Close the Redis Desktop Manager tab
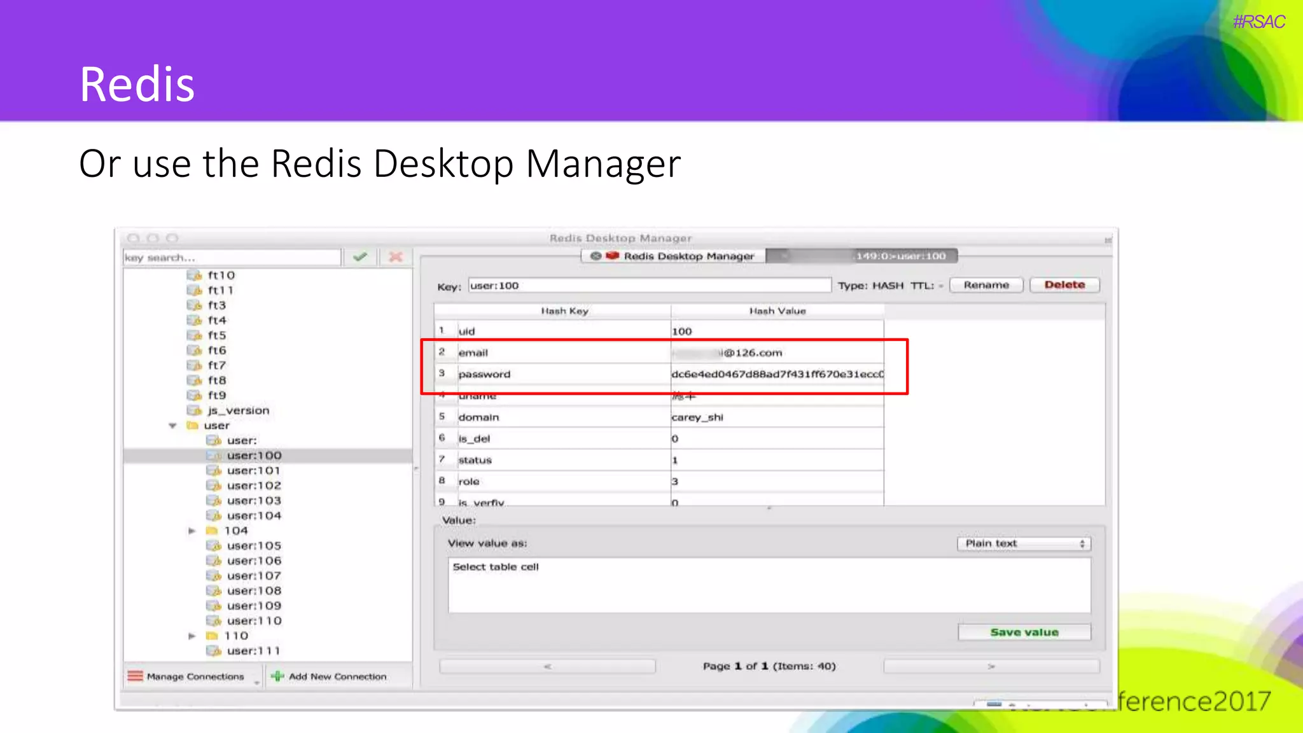Screen dimensions: 1303x733 click(x=596, y=256)
